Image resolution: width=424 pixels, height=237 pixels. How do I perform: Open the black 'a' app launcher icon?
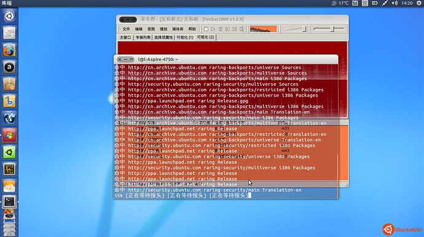(9, 67)
